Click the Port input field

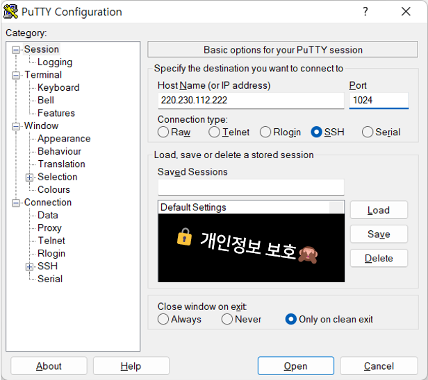point(379,101)
